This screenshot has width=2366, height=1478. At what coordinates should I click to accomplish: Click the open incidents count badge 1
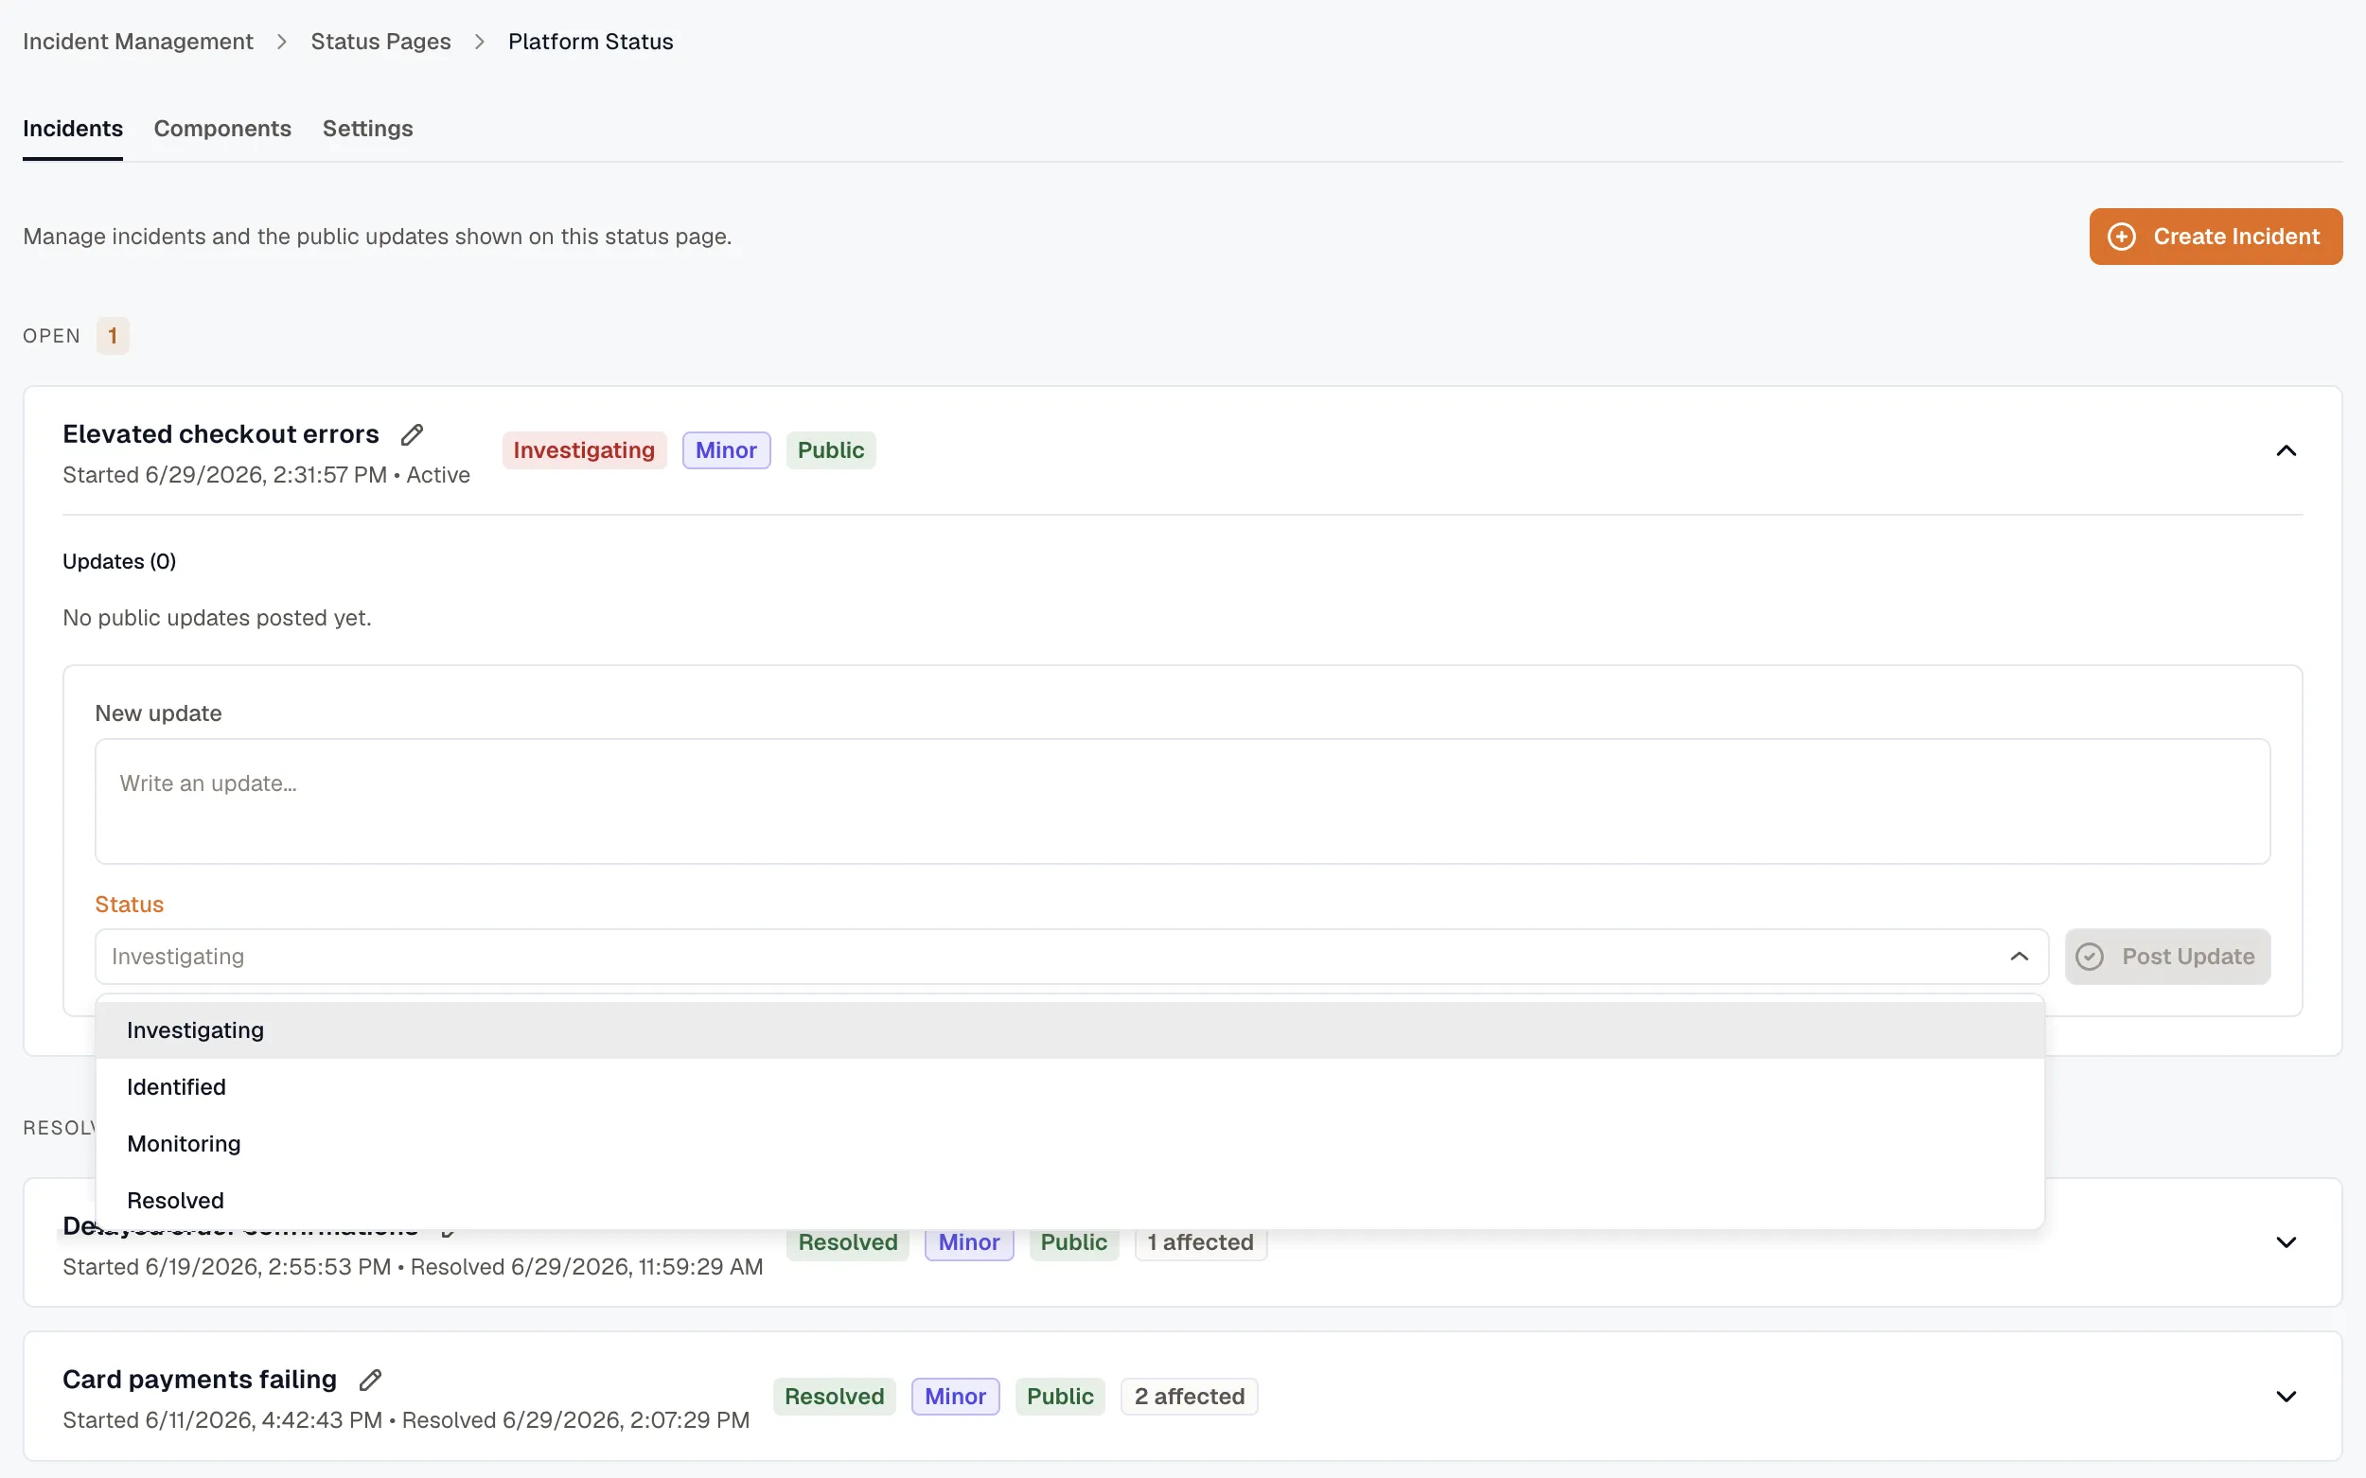[x=113, y=336]
